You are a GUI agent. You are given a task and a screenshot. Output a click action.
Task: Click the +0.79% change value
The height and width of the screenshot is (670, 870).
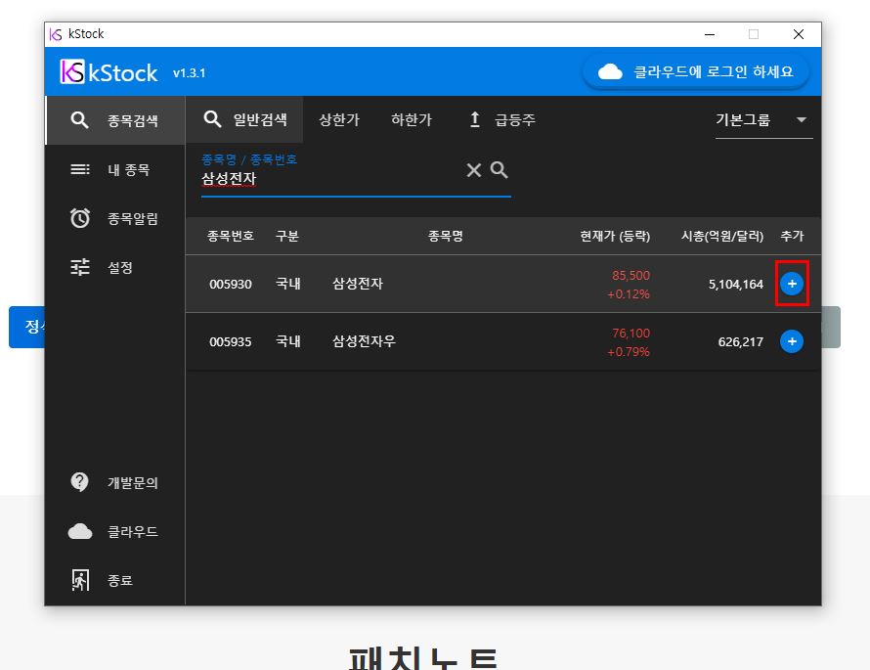[x=629, y=352]
